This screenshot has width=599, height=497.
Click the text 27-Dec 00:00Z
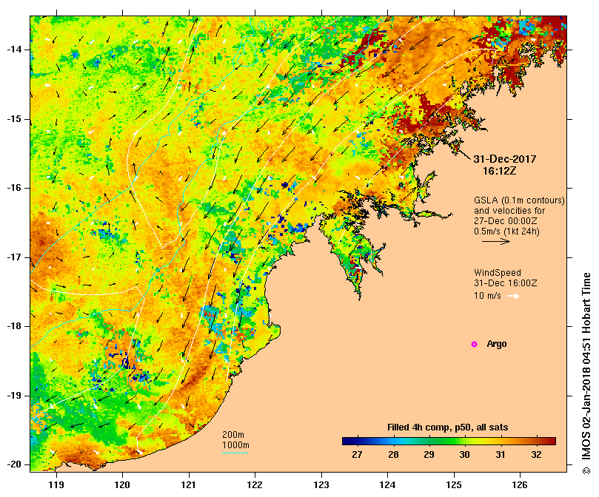point(506,221)
